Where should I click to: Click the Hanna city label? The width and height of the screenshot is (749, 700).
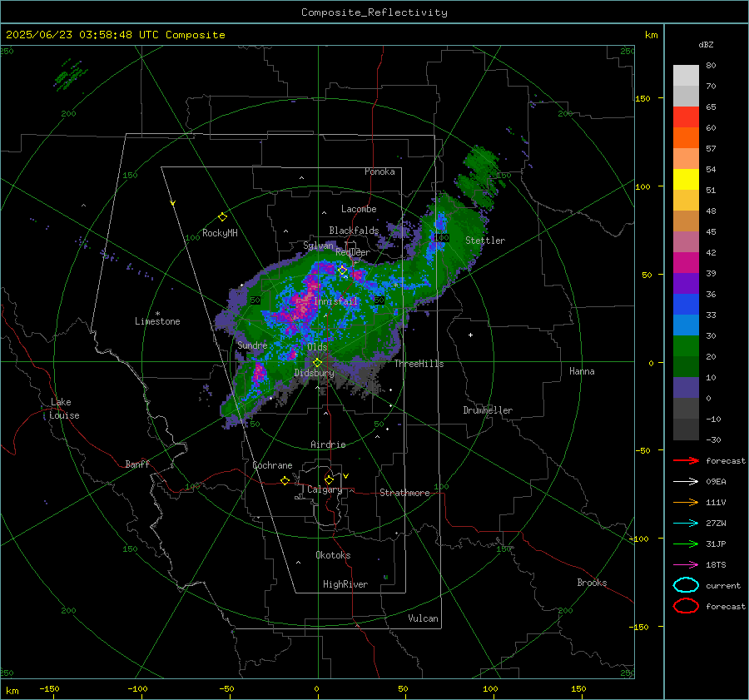(x=582, y=371)
